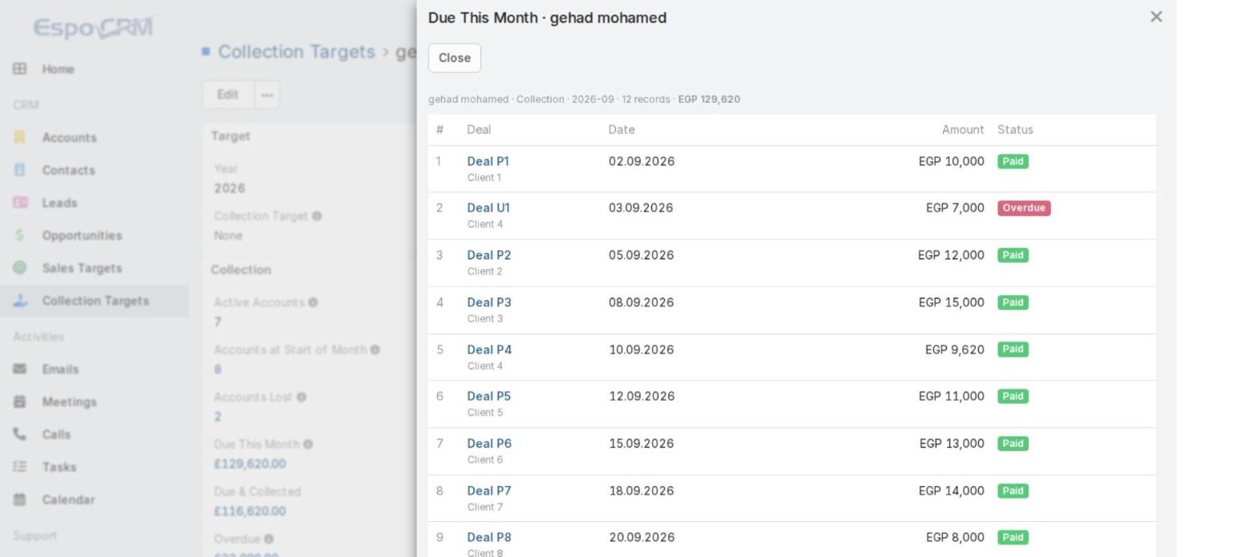Open the three-dots menu next to Edit
Image resolution: width=1253 pixels, height=557 pixels.
point(267,95)
